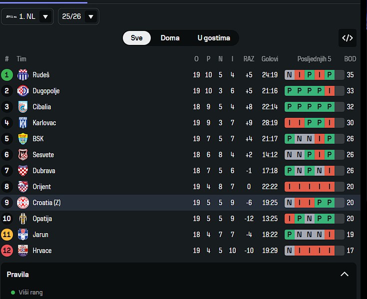Click the Rudeš club crest icon
Screen dimensions: 367x299
coord(23,75)
